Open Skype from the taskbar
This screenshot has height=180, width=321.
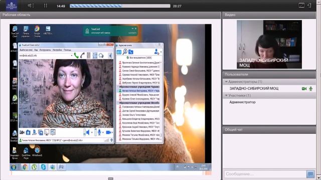(44, 167)
